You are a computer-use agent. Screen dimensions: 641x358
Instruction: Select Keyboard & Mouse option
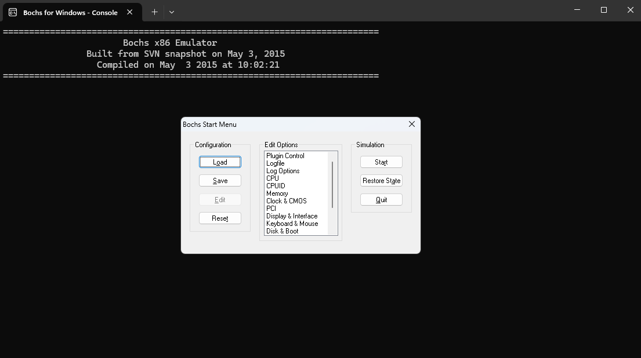coord(292,224)
